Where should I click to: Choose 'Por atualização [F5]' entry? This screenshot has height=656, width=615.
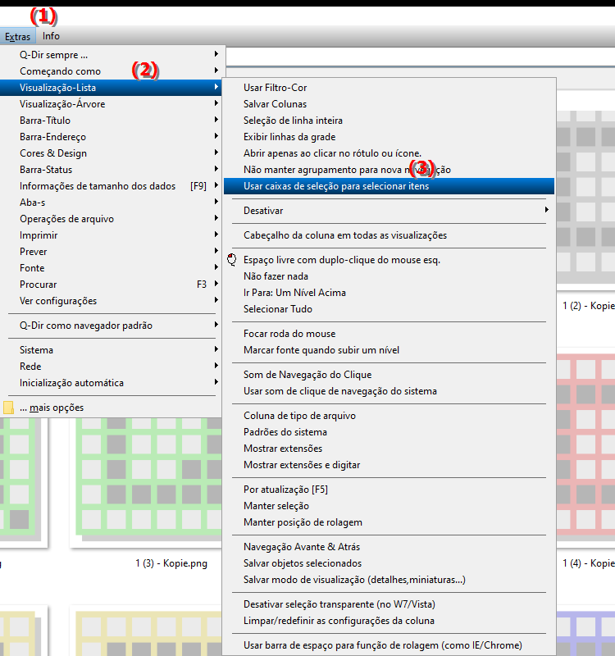pos(389,490)
